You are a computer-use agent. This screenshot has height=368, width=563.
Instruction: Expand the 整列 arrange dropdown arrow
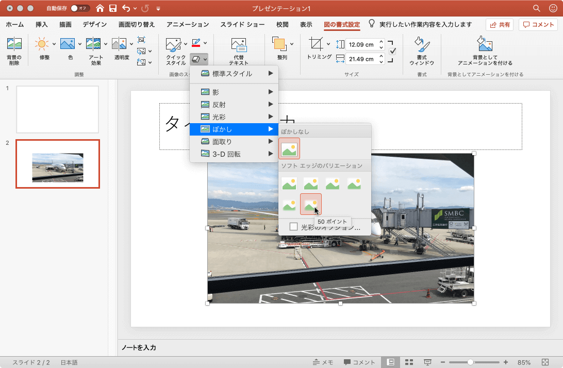coord(292,44)
